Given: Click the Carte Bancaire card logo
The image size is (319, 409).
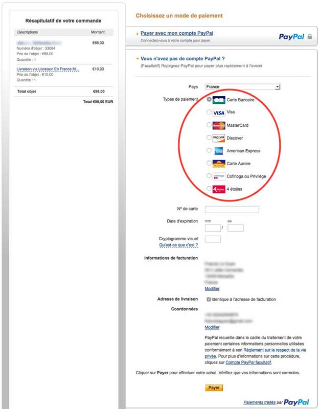Looking at the screenshot, I should point(219,100).
